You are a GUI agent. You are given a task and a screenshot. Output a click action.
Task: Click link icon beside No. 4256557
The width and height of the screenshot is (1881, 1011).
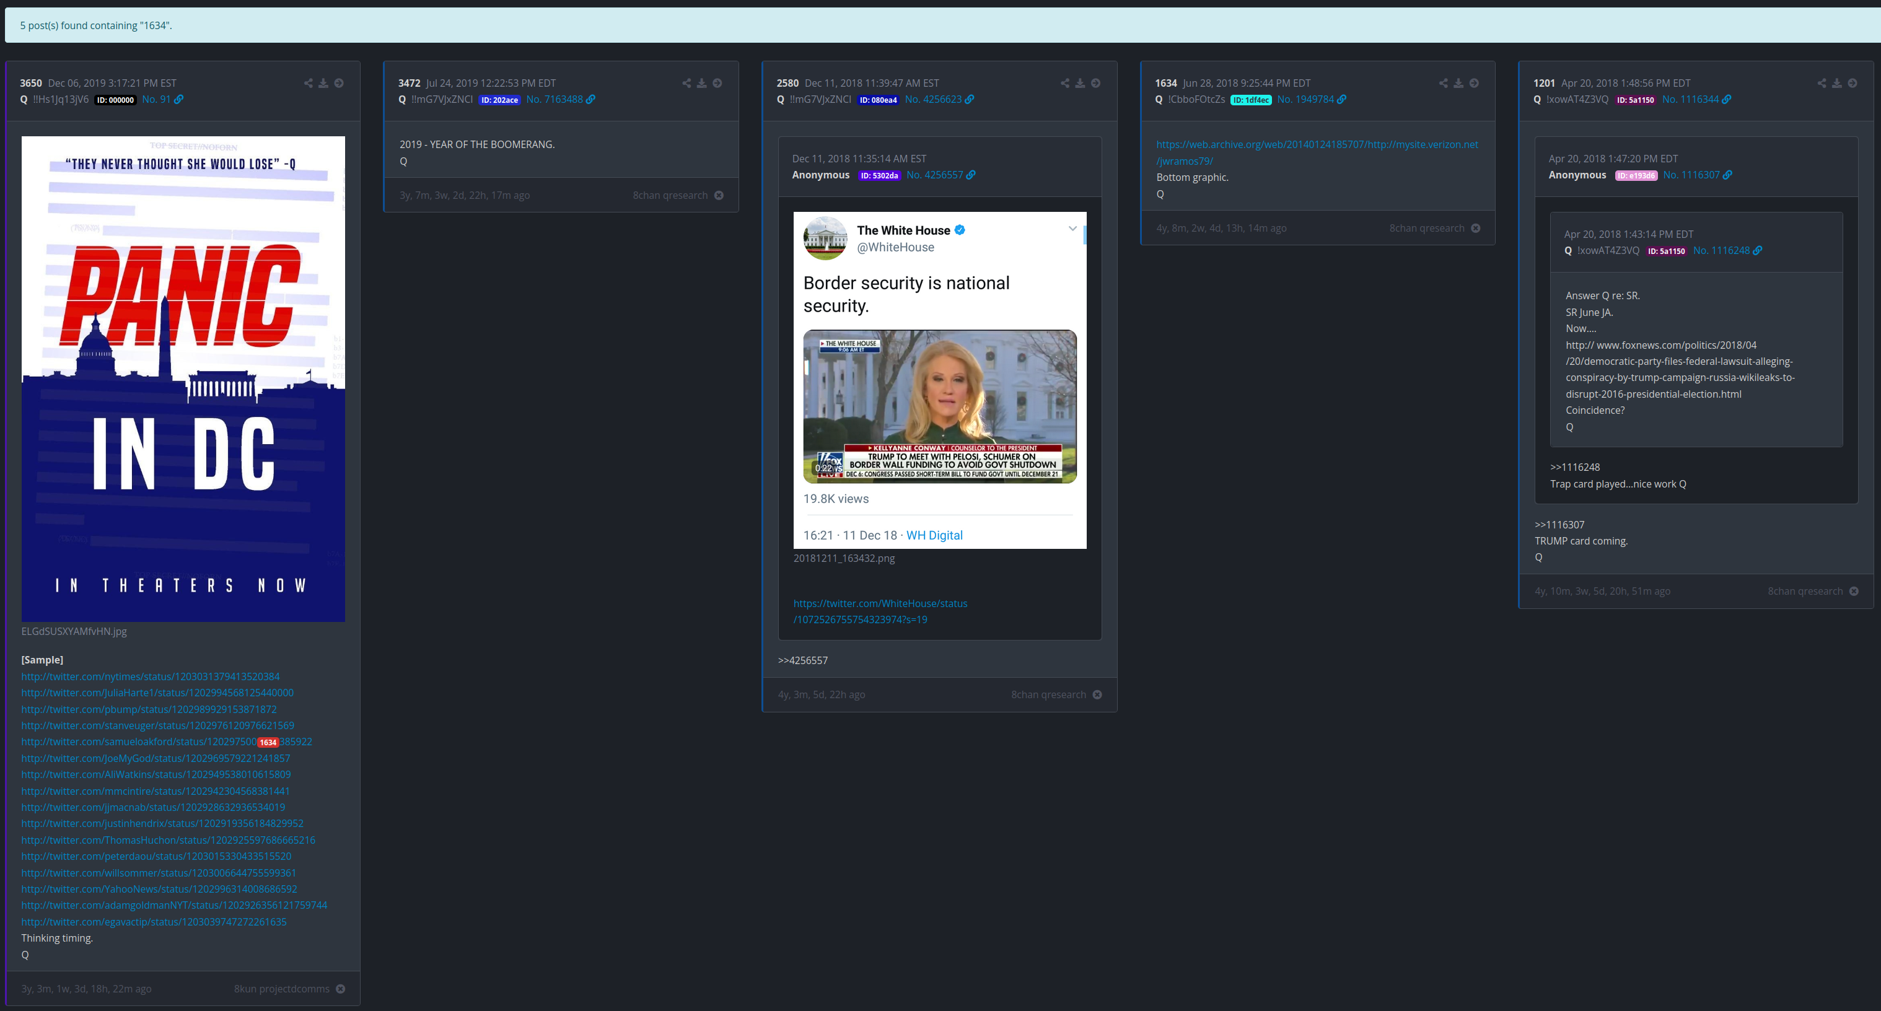(971, 175)
